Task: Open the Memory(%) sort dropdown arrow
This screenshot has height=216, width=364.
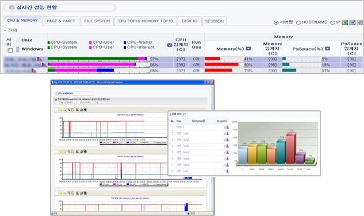Action: tap(248, 48)
